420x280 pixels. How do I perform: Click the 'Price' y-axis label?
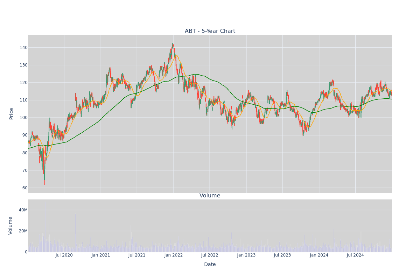[11, 114]
